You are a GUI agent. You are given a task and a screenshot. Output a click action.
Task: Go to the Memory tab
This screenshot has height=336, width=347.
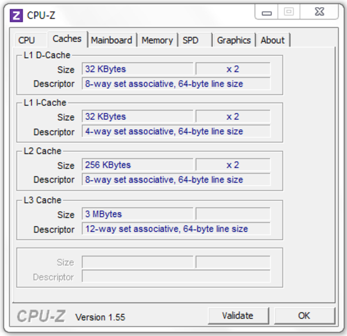click(x=157, y=40)
